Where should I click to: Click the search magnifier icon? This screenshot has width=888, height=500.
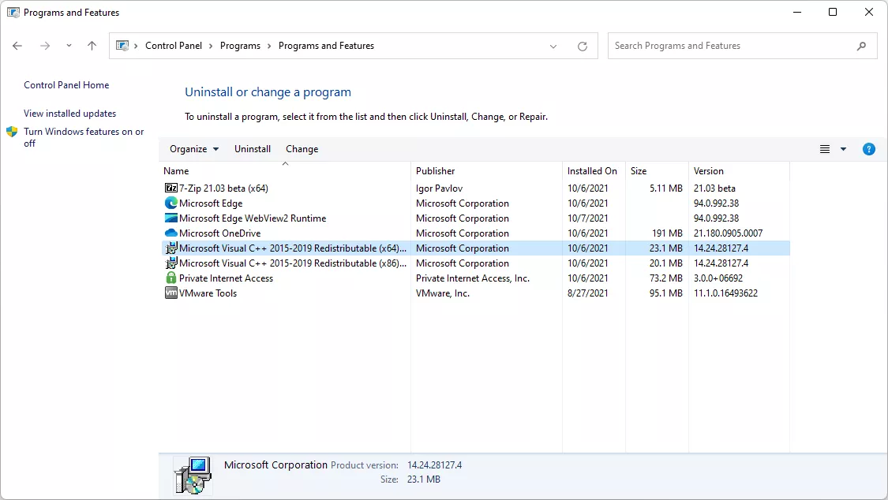(x=861, y=46)
